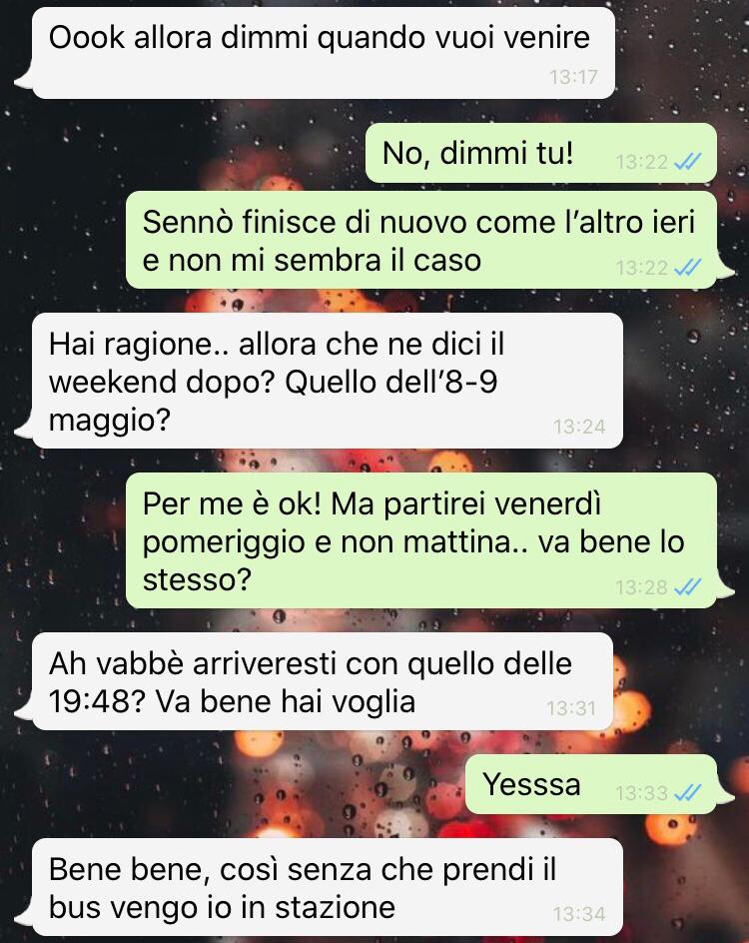
Task: Tap the 13:34 timestamp on last message
Action: [x=579, y=914]
